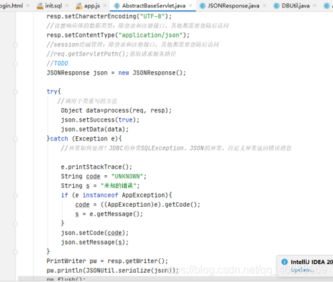Click the "未知的错误" string literal
The width and height of the screenshot is (333, 282).
tap(118, 186)
